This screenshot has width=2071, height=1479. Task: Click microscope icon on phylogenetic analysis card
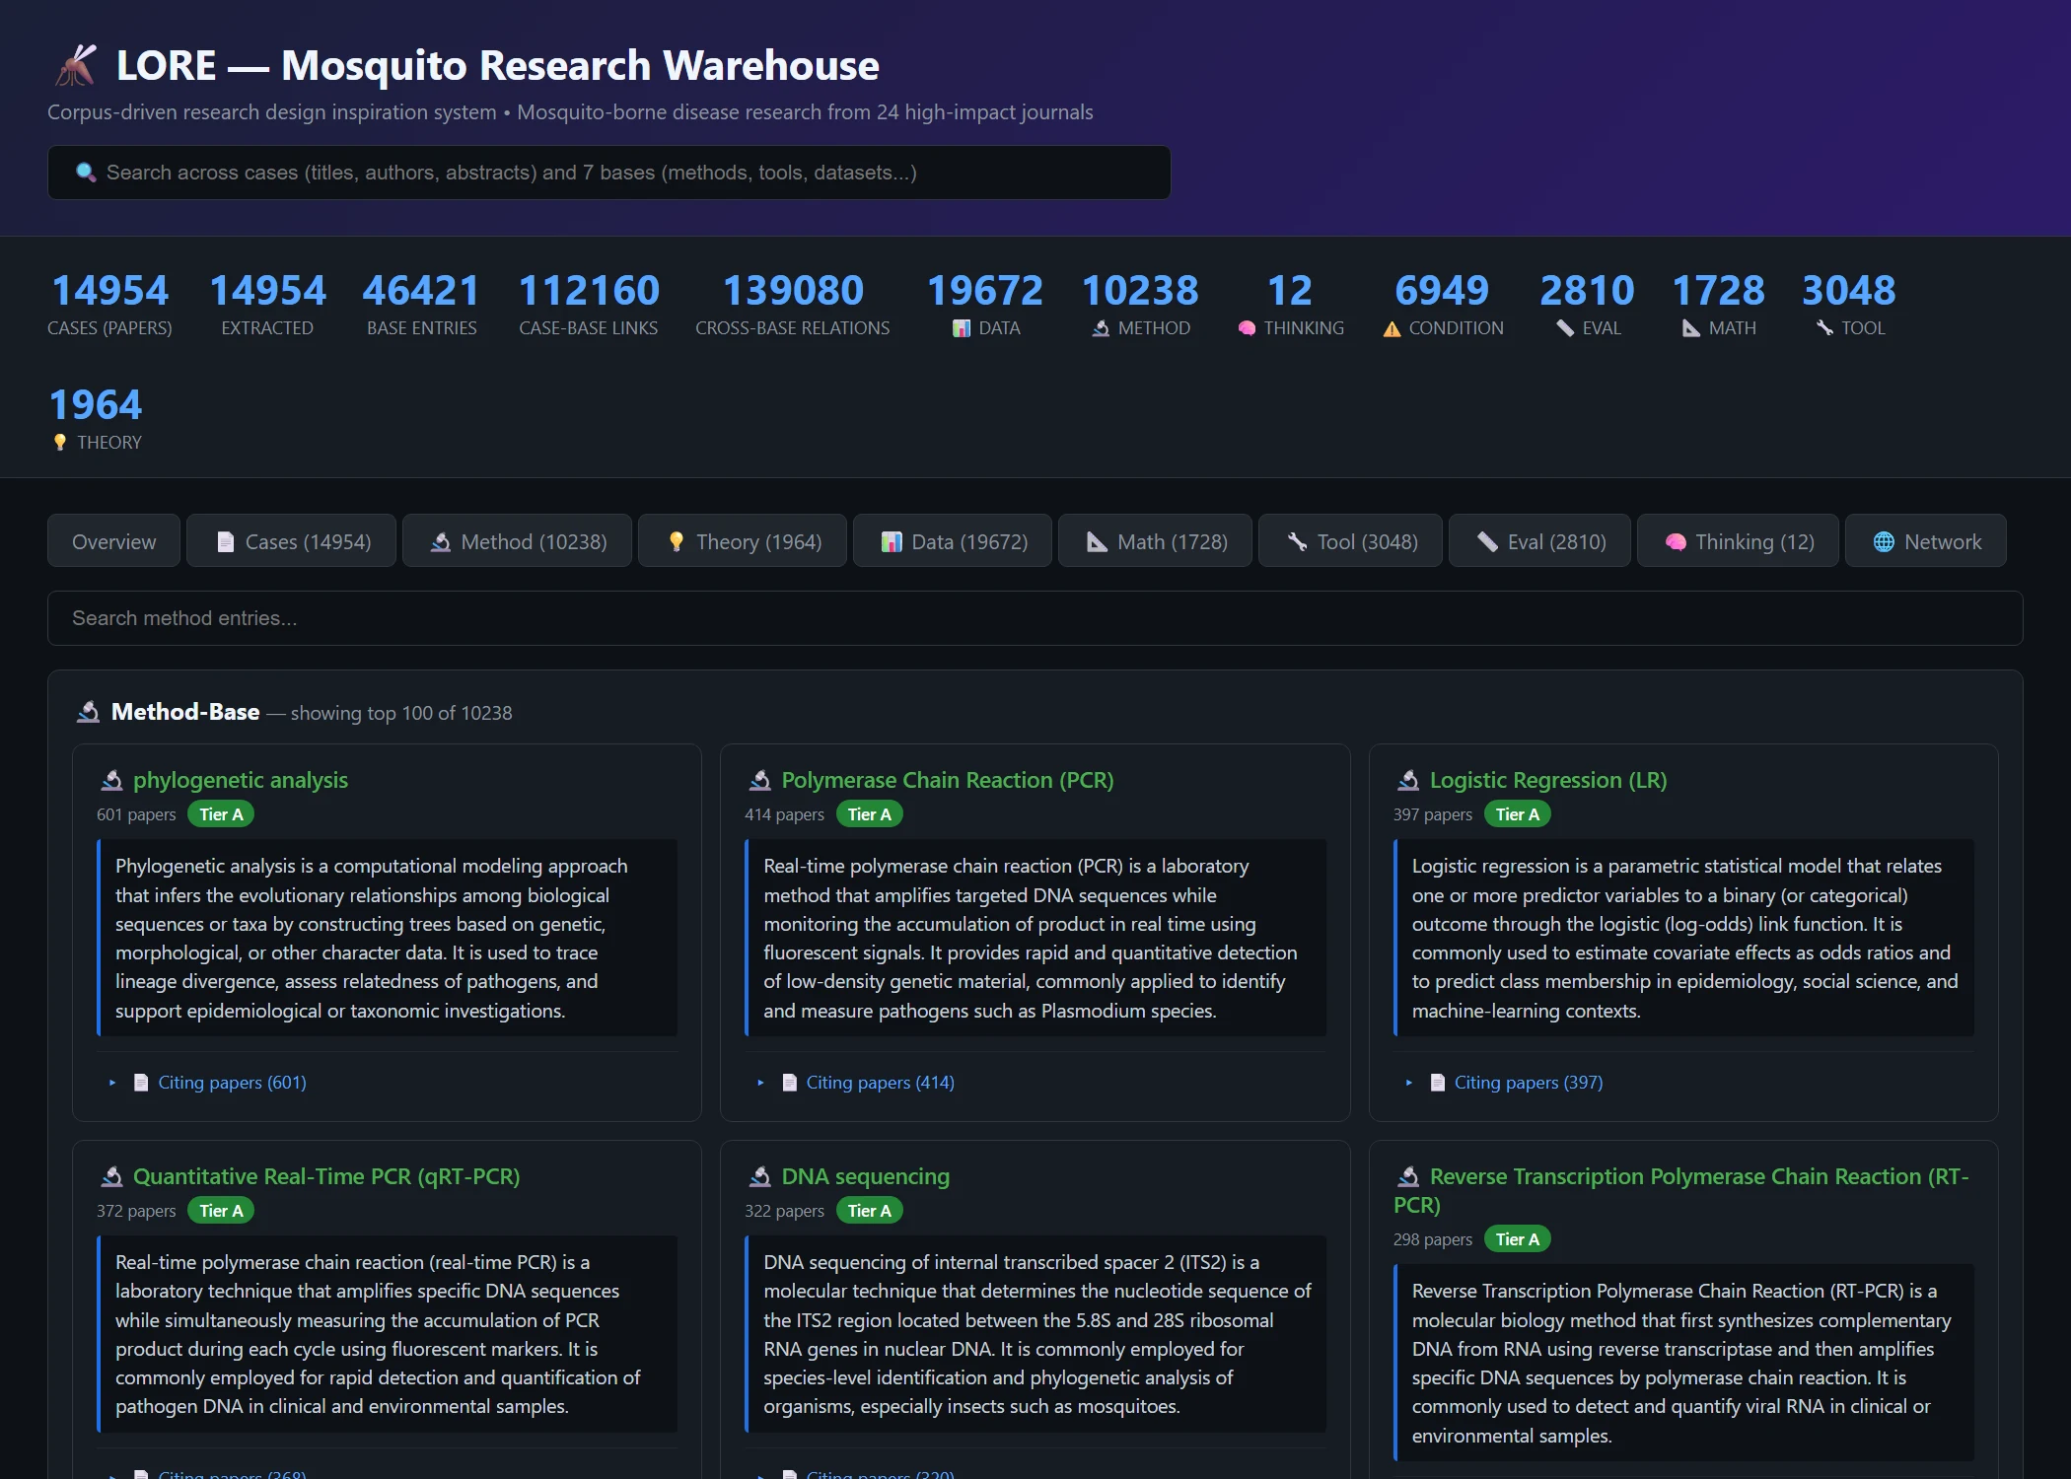pyautogui.click(x=111, y=780)
